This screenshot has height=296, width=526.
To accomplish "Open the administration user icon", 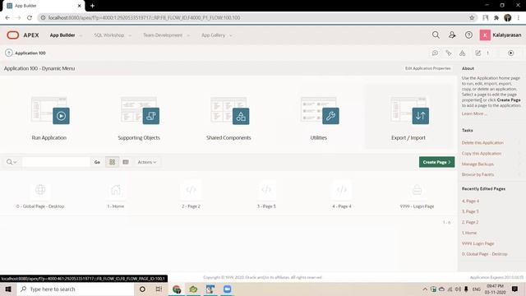I will [452, 35].
